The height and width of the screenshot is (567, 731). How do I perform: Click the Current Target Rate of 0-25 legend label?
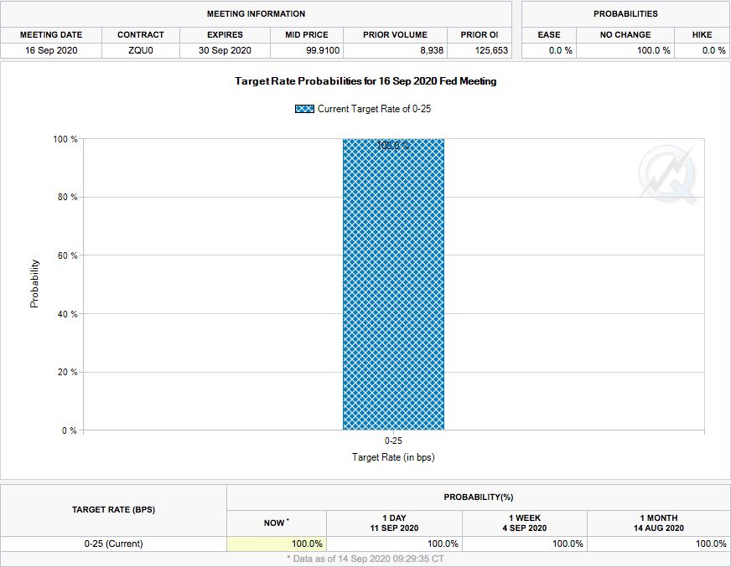pos(375,109)
